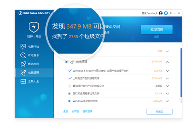Toggle 游戏和应用程序垃圾文件 checkbox
196x132 pixels.
(69, 94)
